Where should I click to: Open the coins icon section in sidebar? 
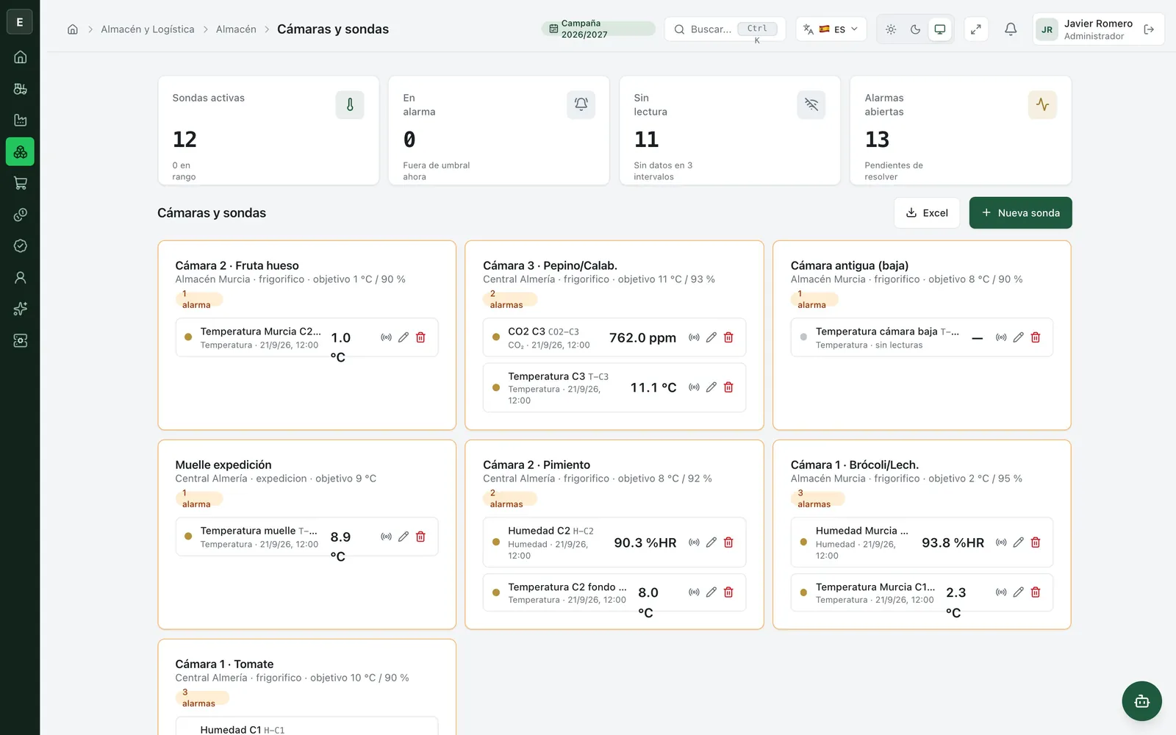coord(21,215)
